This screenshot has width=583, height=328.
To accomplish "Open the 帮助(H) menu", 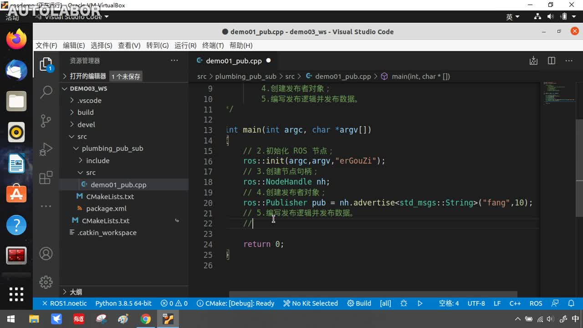I will 241,46.
